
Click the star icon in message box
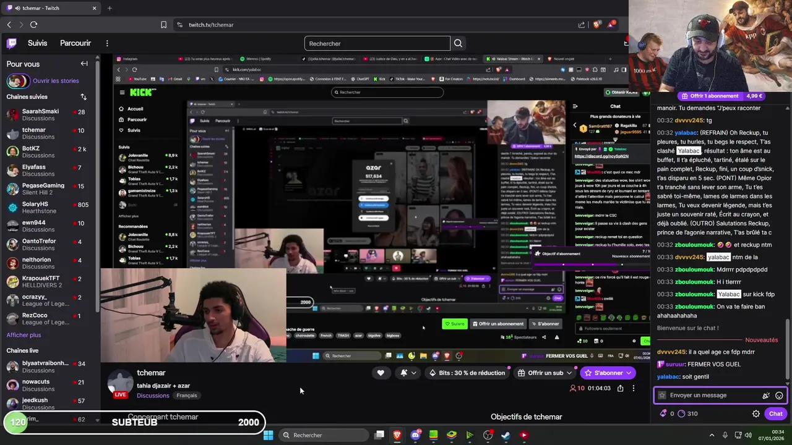(663, 396)
